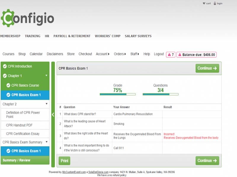Image resolution: width=237 pixels, height=177 pixels.
Task: Click the 75% grade progress bar
Action: 118,94
